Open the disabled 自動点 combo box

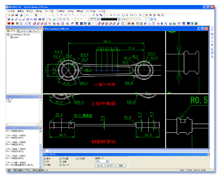click(131, 19)
